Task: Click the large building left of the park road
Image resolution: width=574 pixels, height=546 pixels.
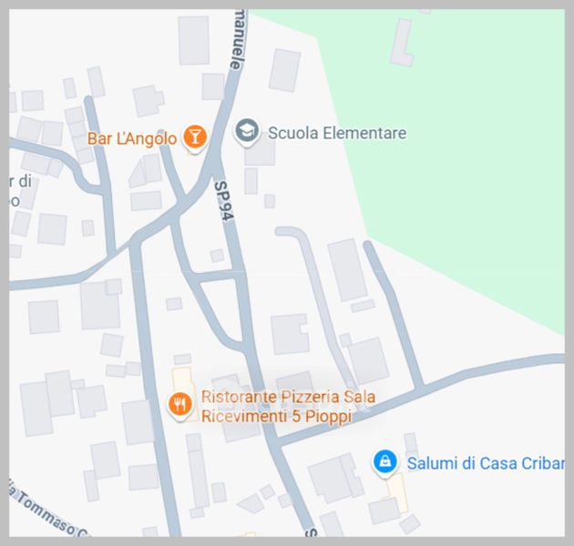Action: coord(347,270)
